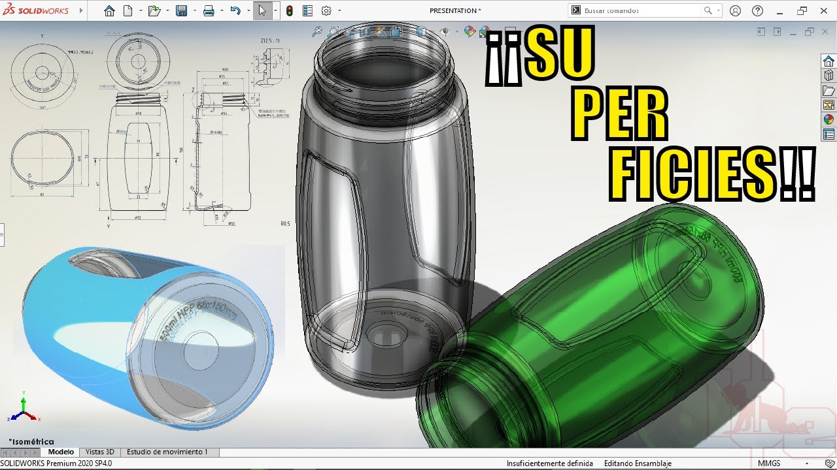
Task: Open the user Login account icon
Action: click(x=735, y=10)
